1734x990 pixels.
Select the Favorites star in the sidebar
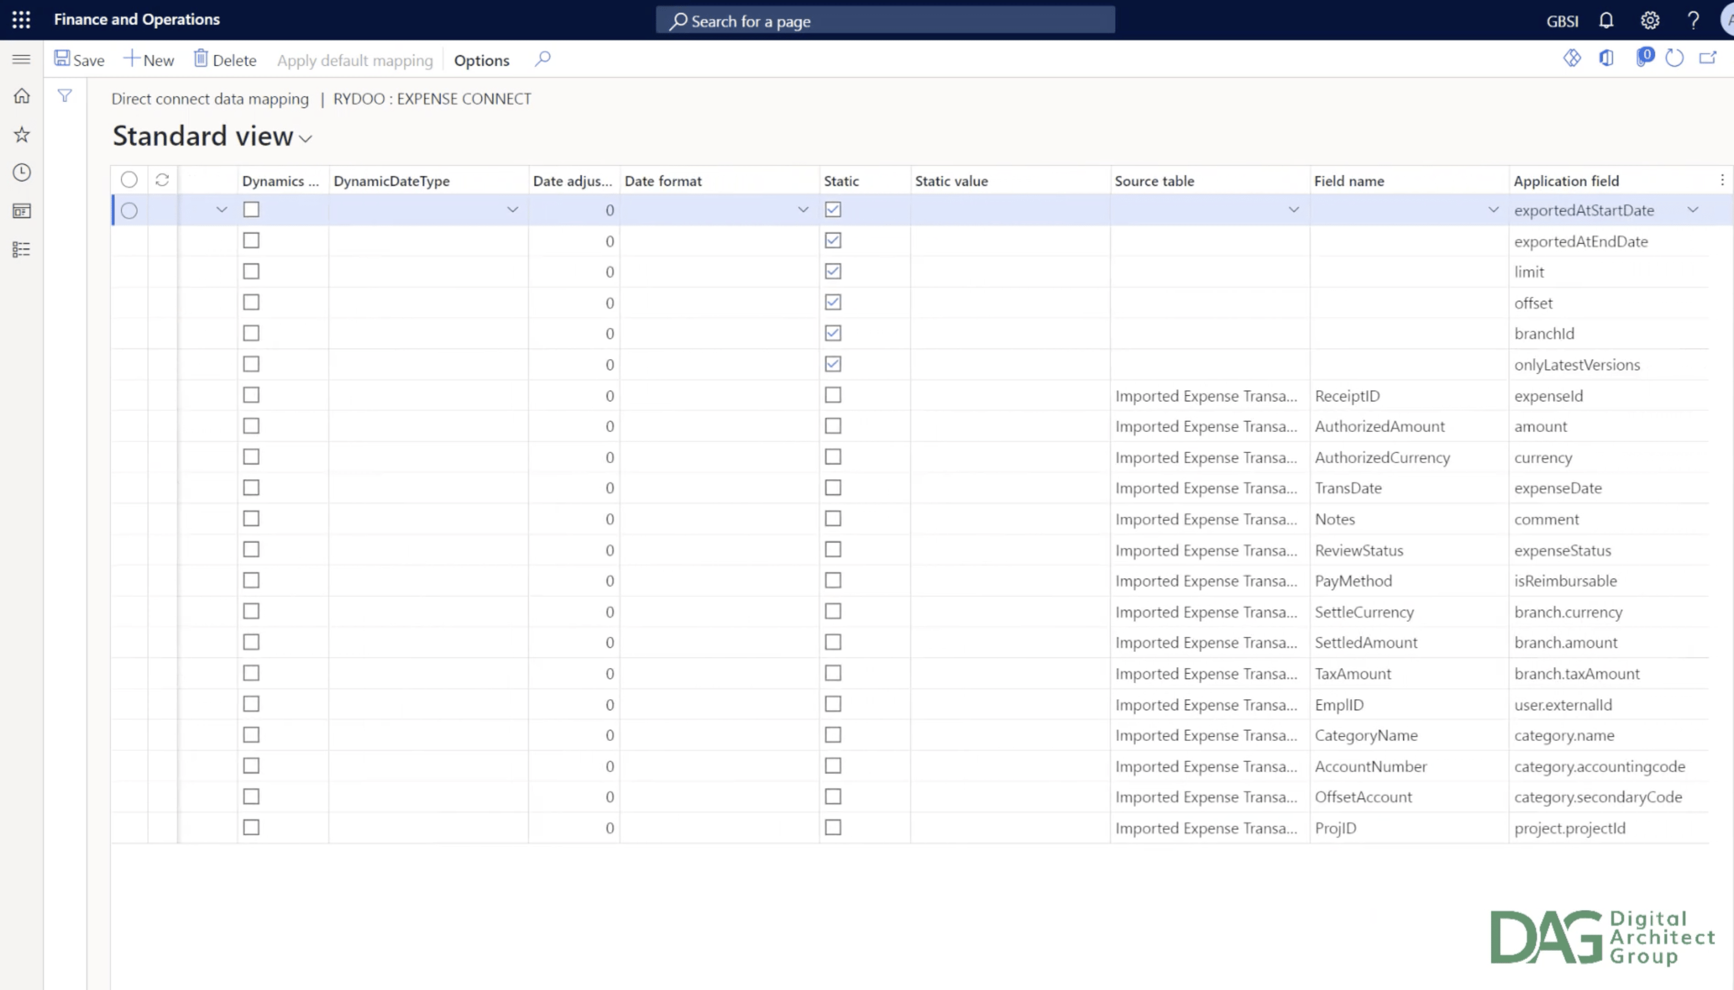[21, 134]
